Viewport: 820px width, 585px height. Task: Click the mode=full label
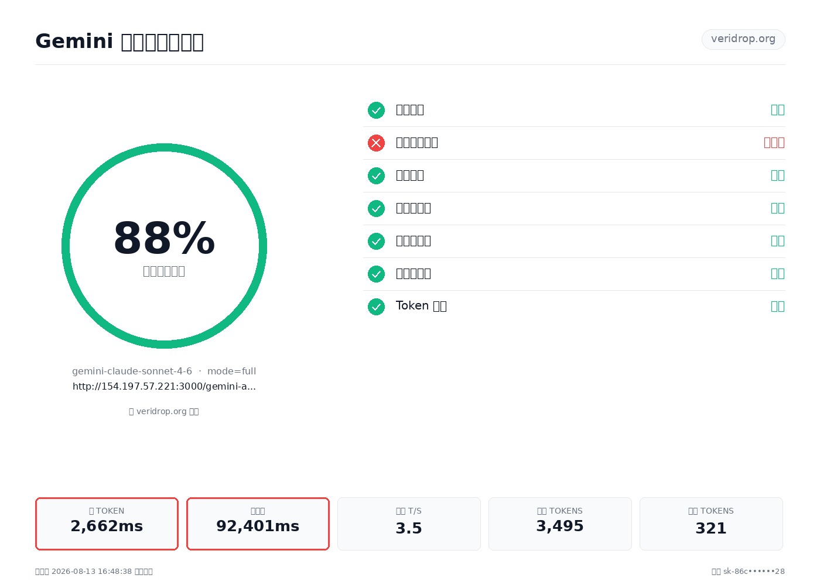(231, 371)
